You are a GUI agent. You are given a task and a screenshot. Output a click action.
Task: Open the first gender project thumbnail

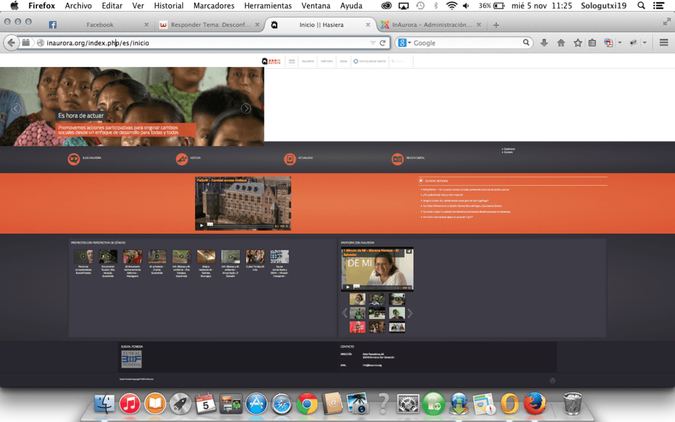pyautogui.click(x=83, y=256)
